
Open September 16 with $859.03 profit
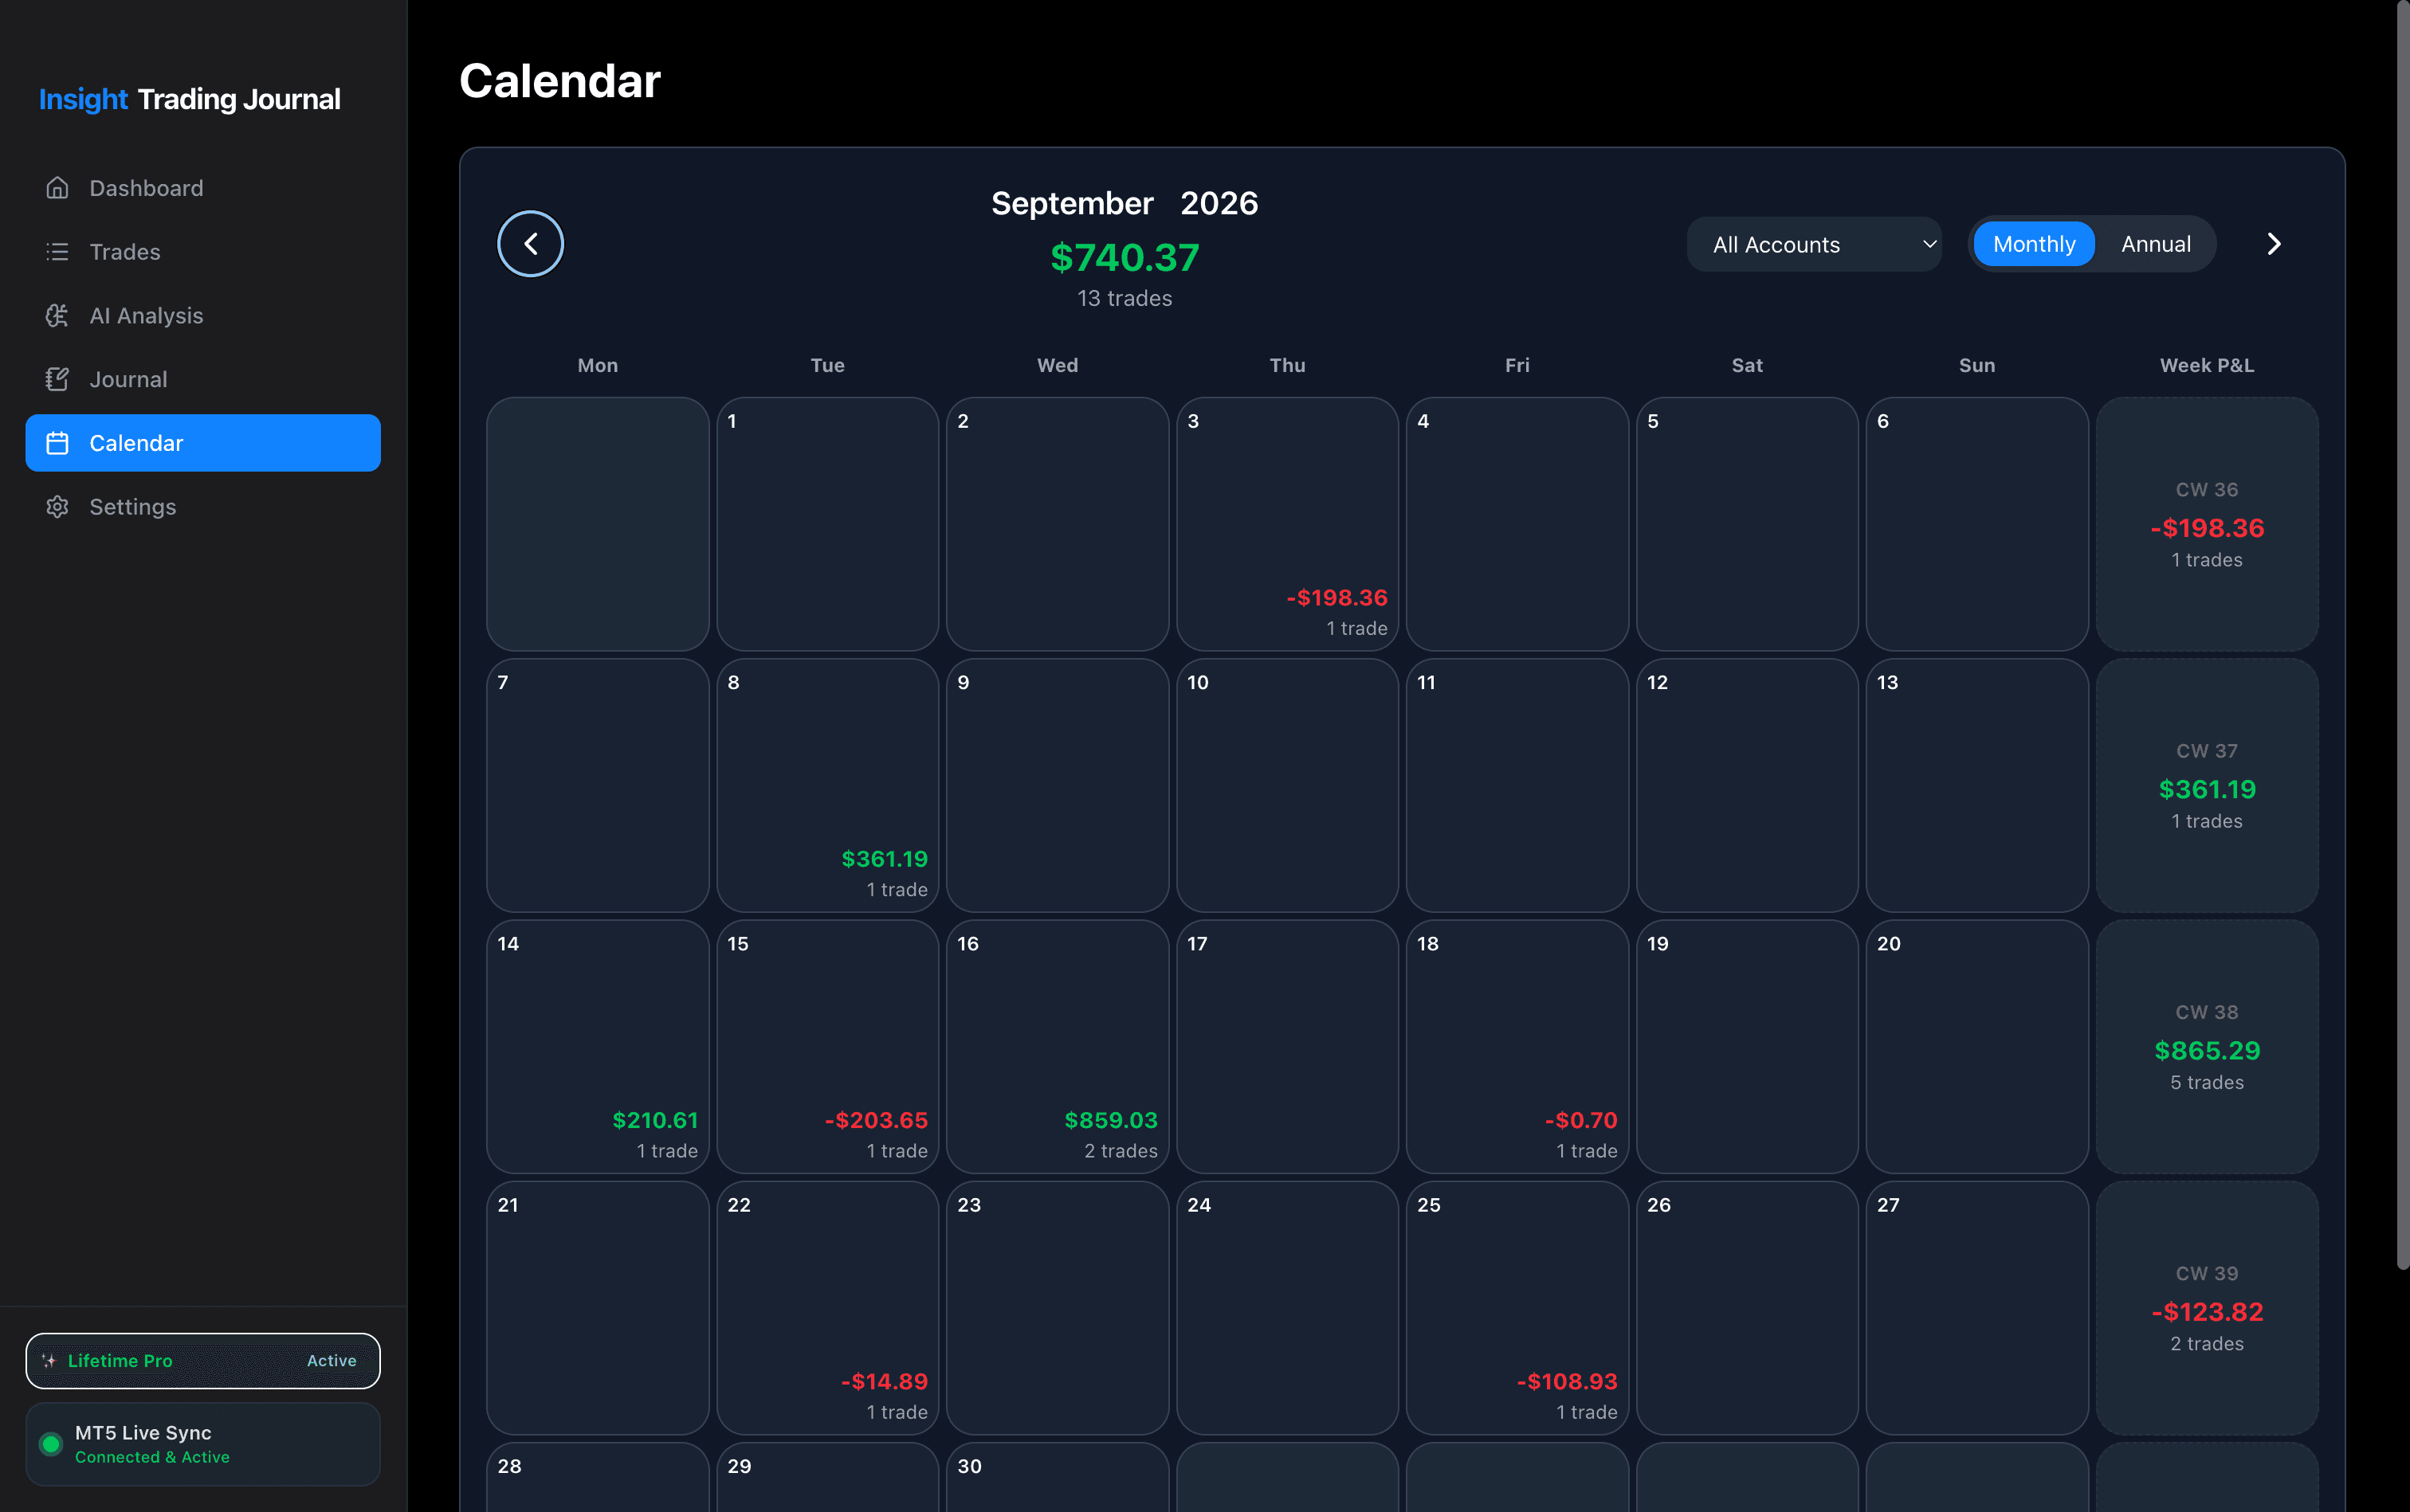coord(1058,1046)
